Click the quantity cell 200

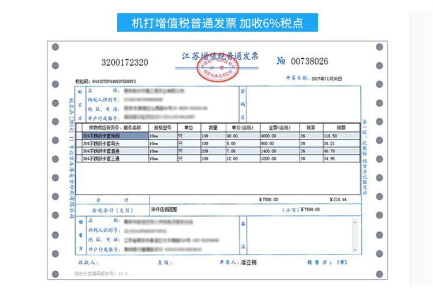tap(213, 151)
